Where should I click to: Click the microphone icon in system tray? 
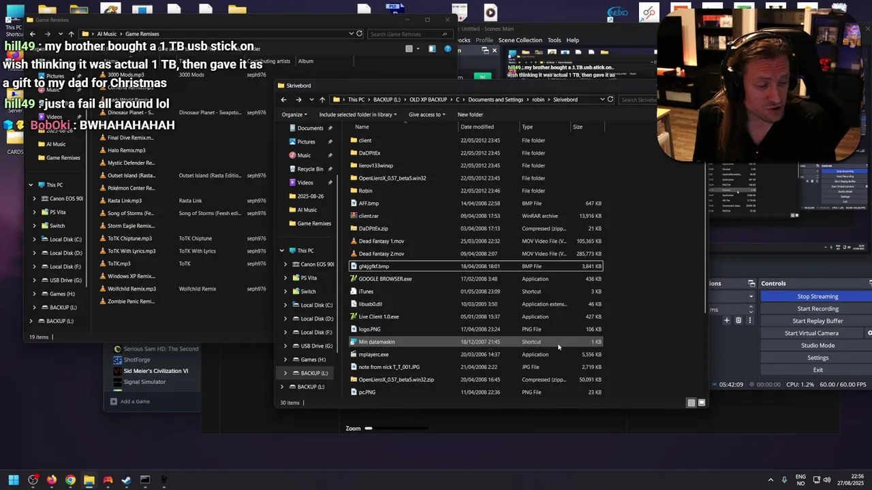[x=784, y=480]
